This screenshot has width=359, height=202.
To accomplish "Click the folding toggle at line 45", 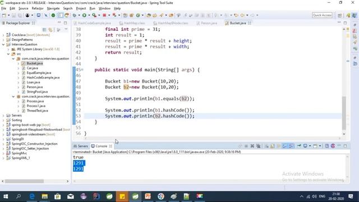I will pos(82,70).
